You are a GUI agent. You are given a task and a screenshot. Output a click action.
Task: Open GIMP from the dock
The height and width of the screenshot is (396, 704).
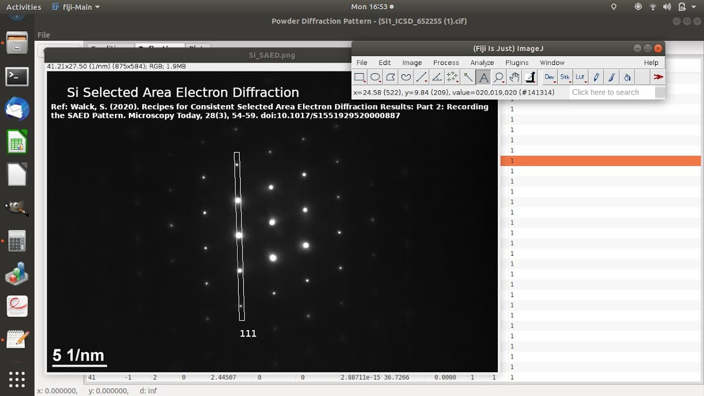[x=17, y=208]
